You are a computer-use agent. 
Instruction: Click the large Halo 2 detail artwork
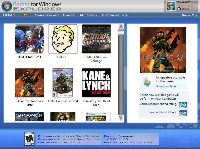[x=163, y=50]
